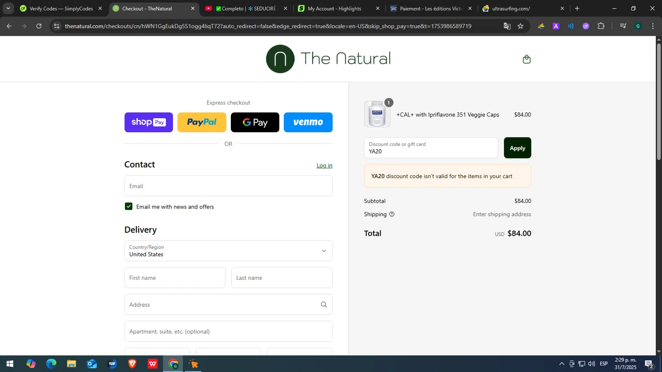
Task: Pay with Shop Pay
Action: pyautogui.click(x=149, y=122)
